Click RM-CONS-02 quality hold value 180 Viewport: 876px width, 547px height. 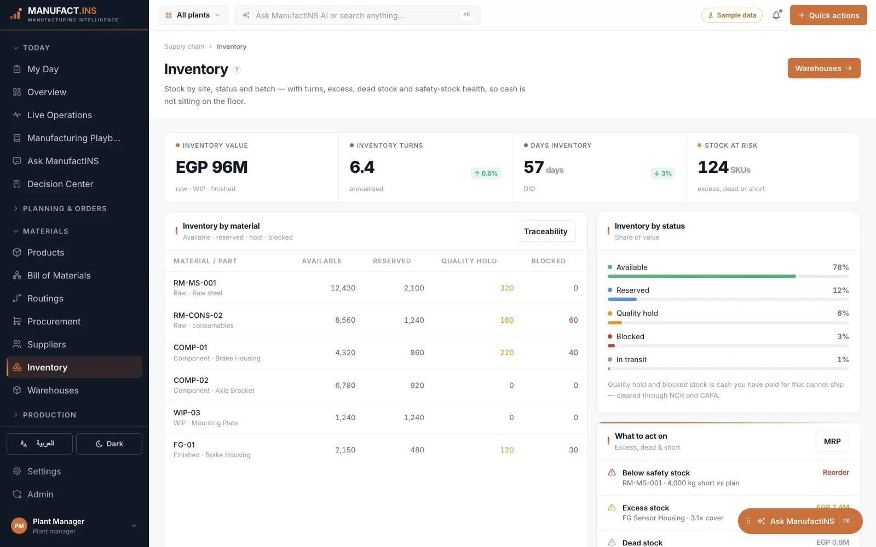(507, 320)
